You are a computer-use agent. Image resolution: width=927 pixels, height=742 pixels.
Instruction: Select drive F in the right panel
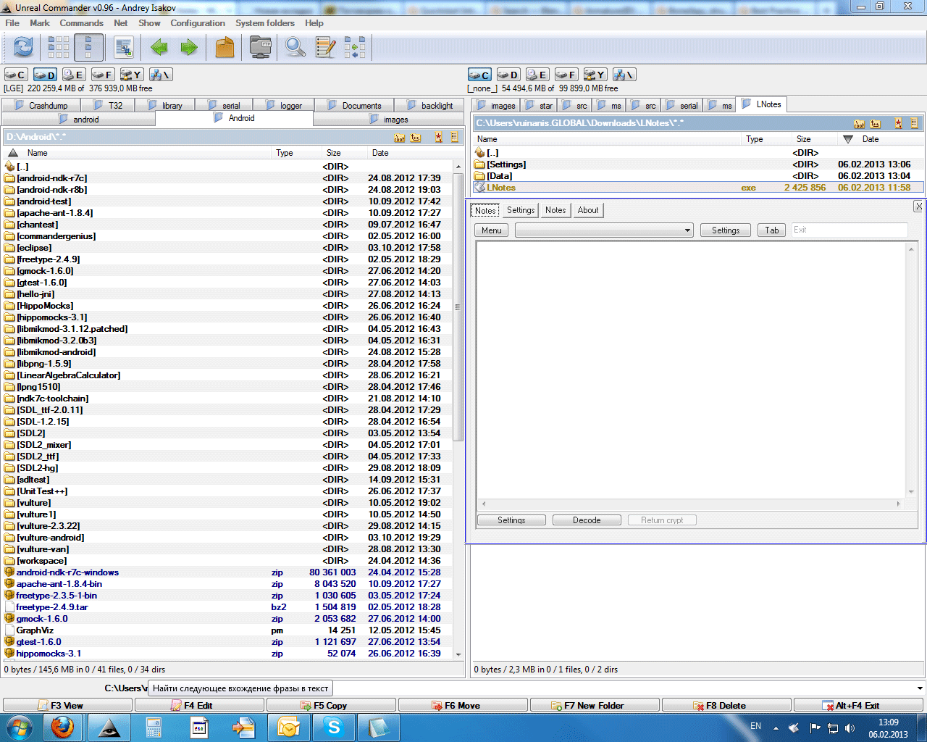click(566, 75)
